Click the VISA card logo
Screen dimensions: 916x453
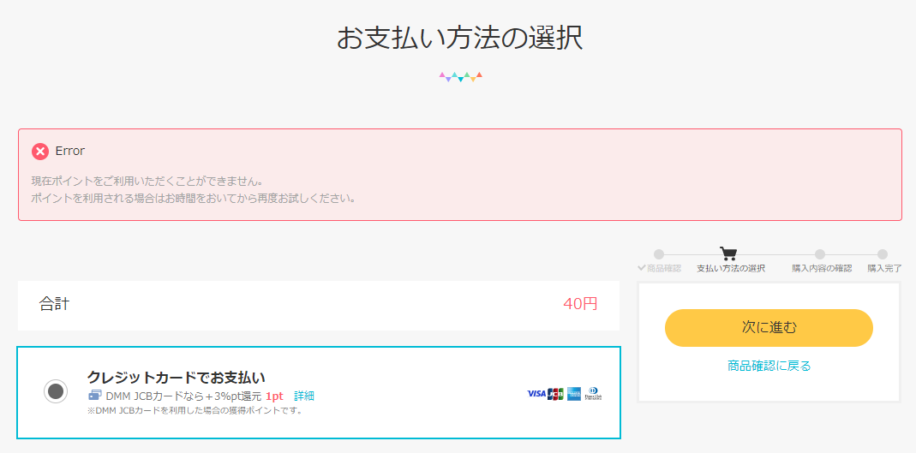point(536,394)
